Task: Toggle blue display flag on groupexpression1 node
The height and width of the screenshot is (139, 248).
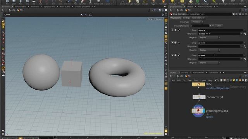Action: pos(204,111)
